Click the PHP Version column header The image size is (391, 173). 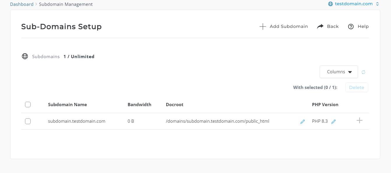tap(325, 105)
